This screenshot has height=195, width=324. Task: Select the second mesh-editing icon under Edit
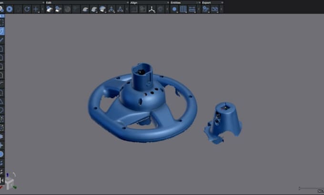pos(58,9)
